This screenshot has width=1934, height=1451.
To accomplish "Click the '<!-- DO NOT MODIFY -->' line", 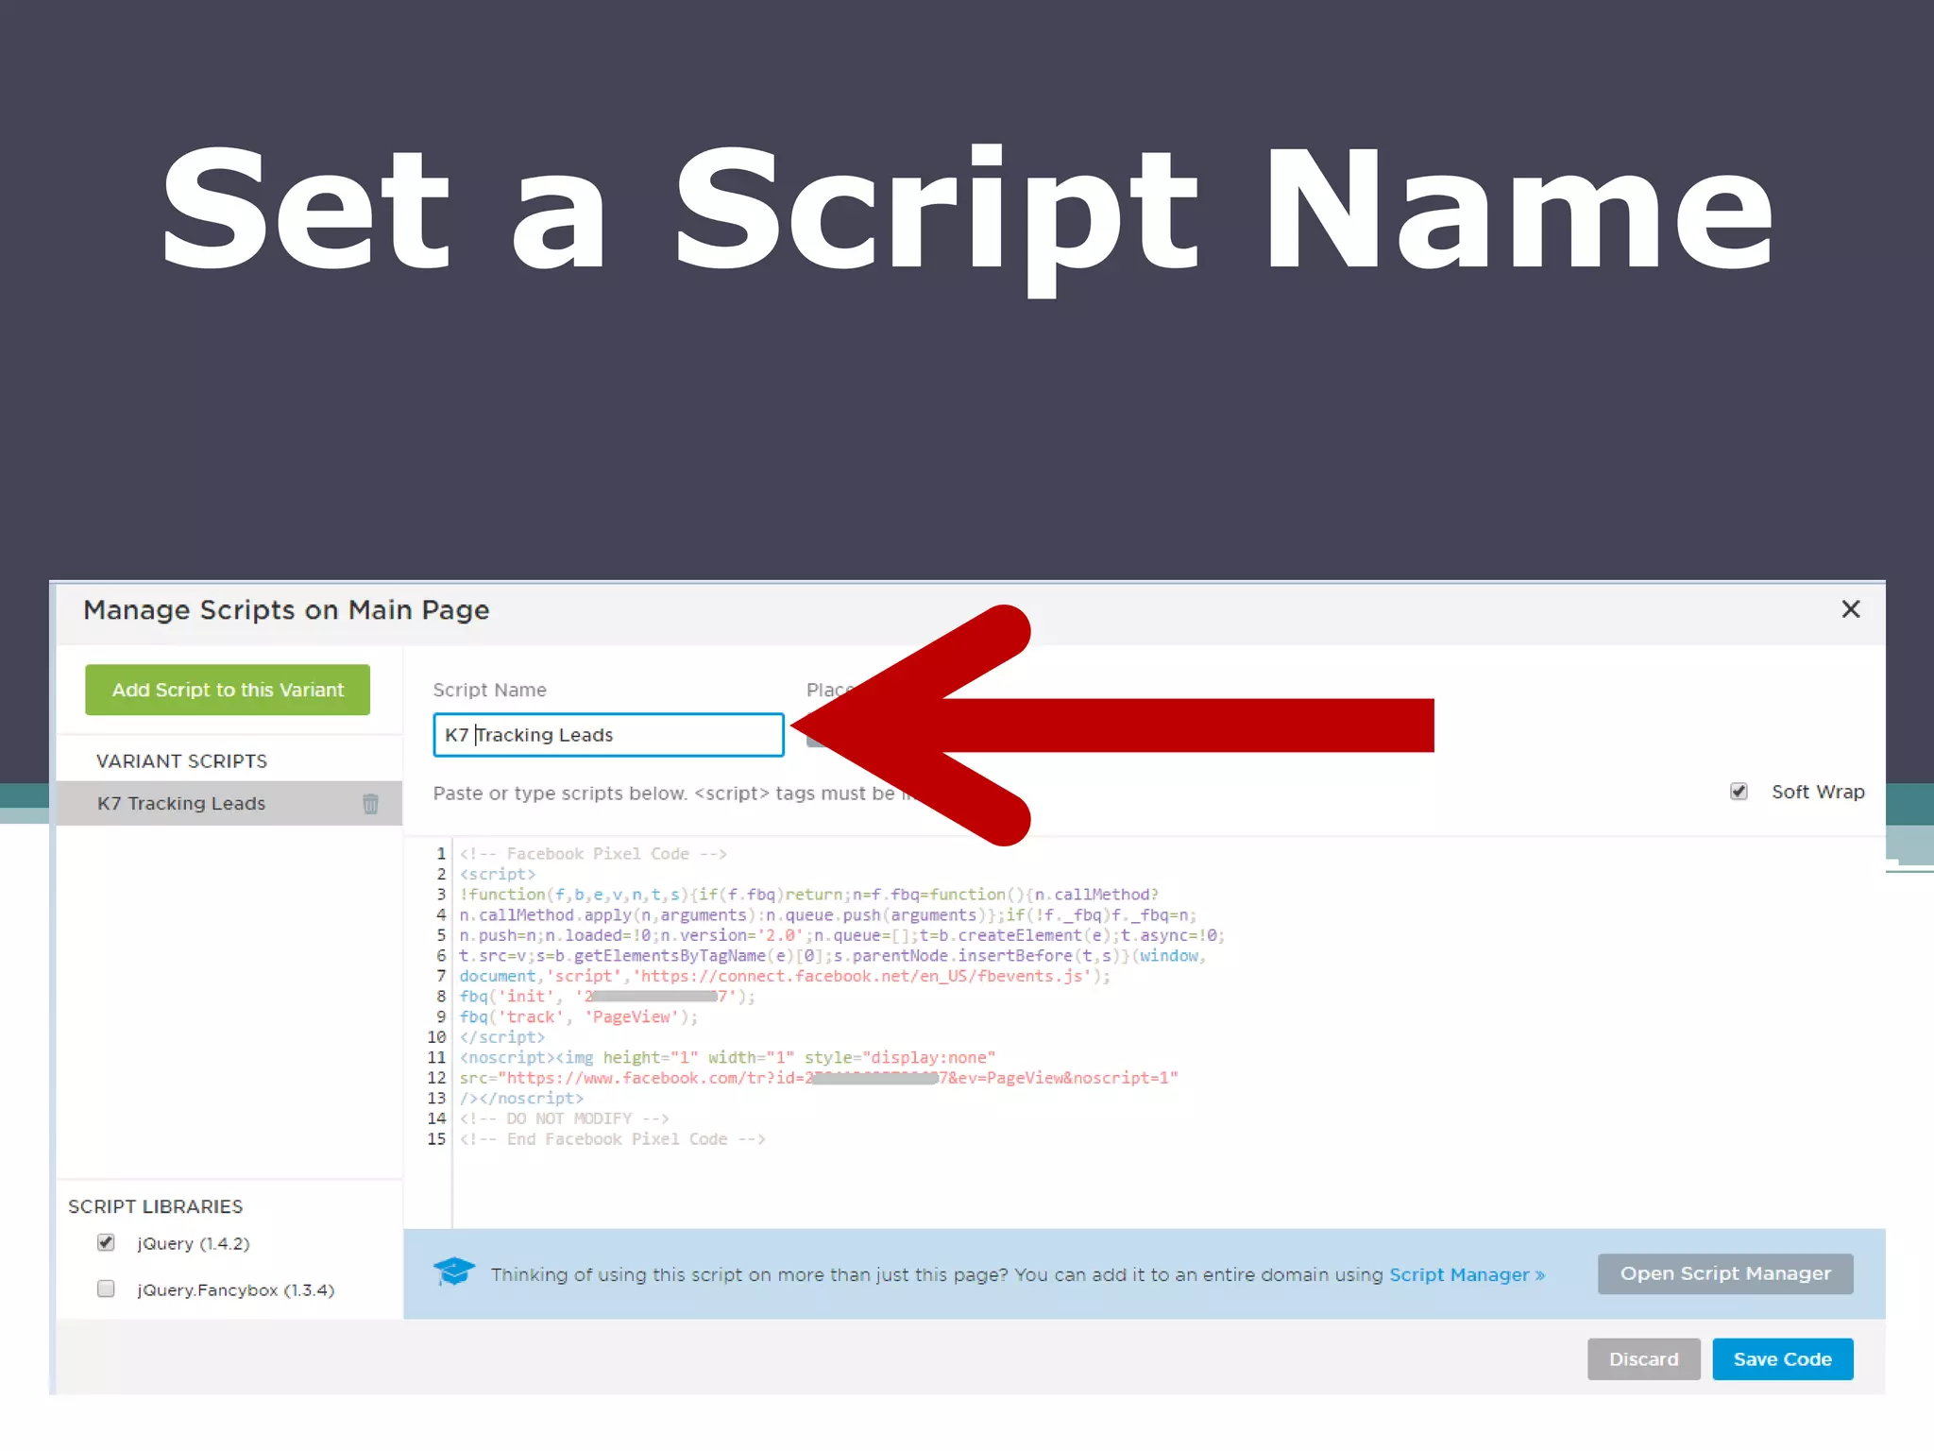I will coord(564,1118).
